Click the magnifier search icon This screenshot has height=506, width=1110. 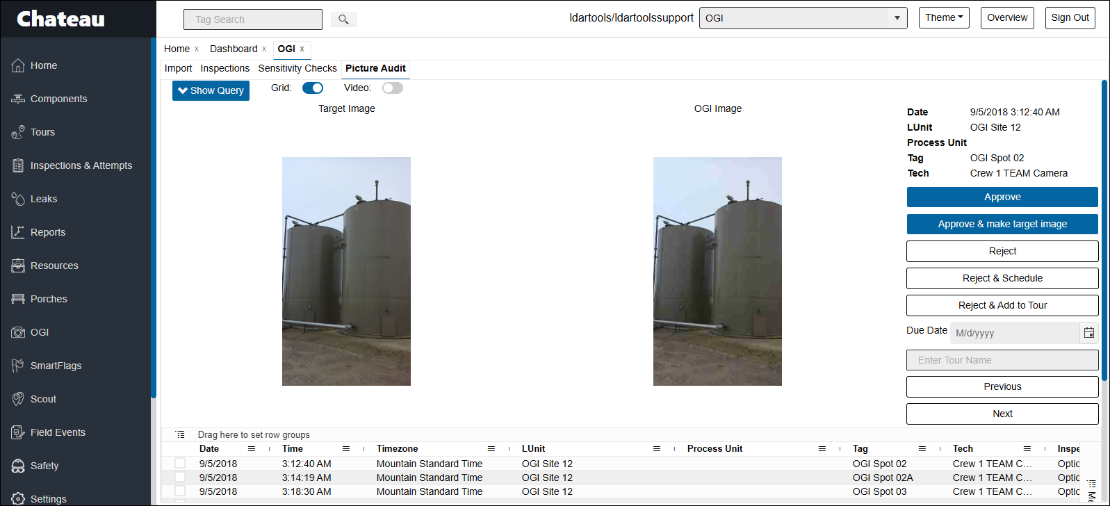343,19
